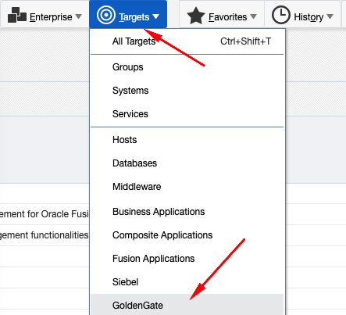Screen dimensions: 346x315
Task: Select the highlighted GoldenGate item
Action: click(187, 305)
